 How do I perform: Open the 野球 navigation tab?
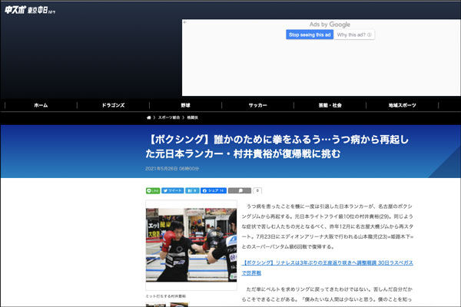pyautogui.click(x=185, y=105)
